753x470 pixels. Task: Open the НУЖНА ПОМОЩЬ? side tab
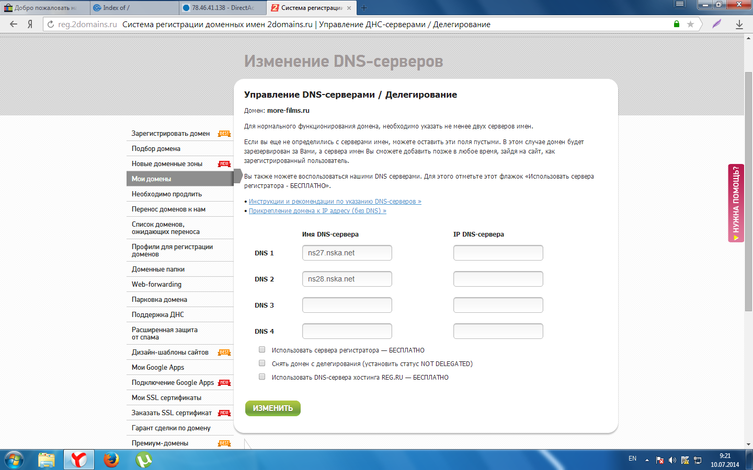(x=736, y=203)
